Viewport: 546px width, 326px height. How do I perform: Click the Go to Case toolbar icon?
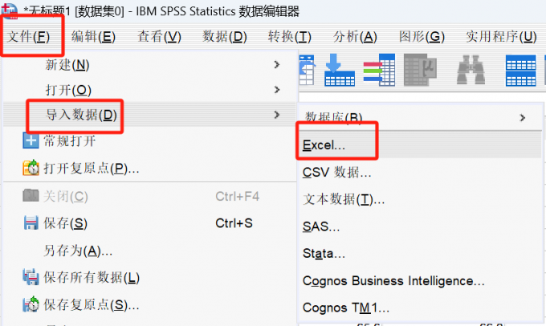(340, 70)
